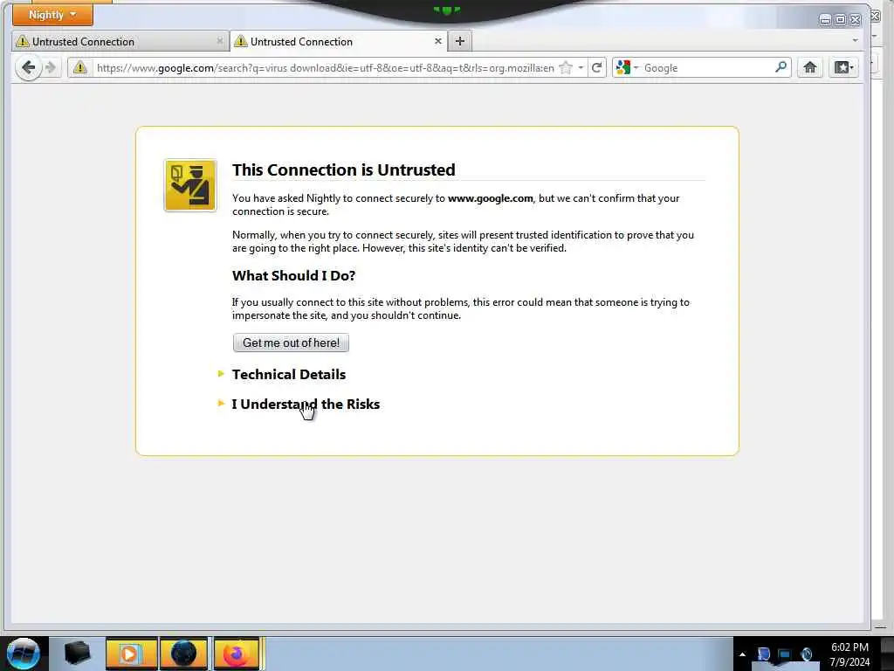Image resolution: width=894 pixels, height=671 pixels.
Task: Click the google.com address in URL bar
Action: click(186, 68)
